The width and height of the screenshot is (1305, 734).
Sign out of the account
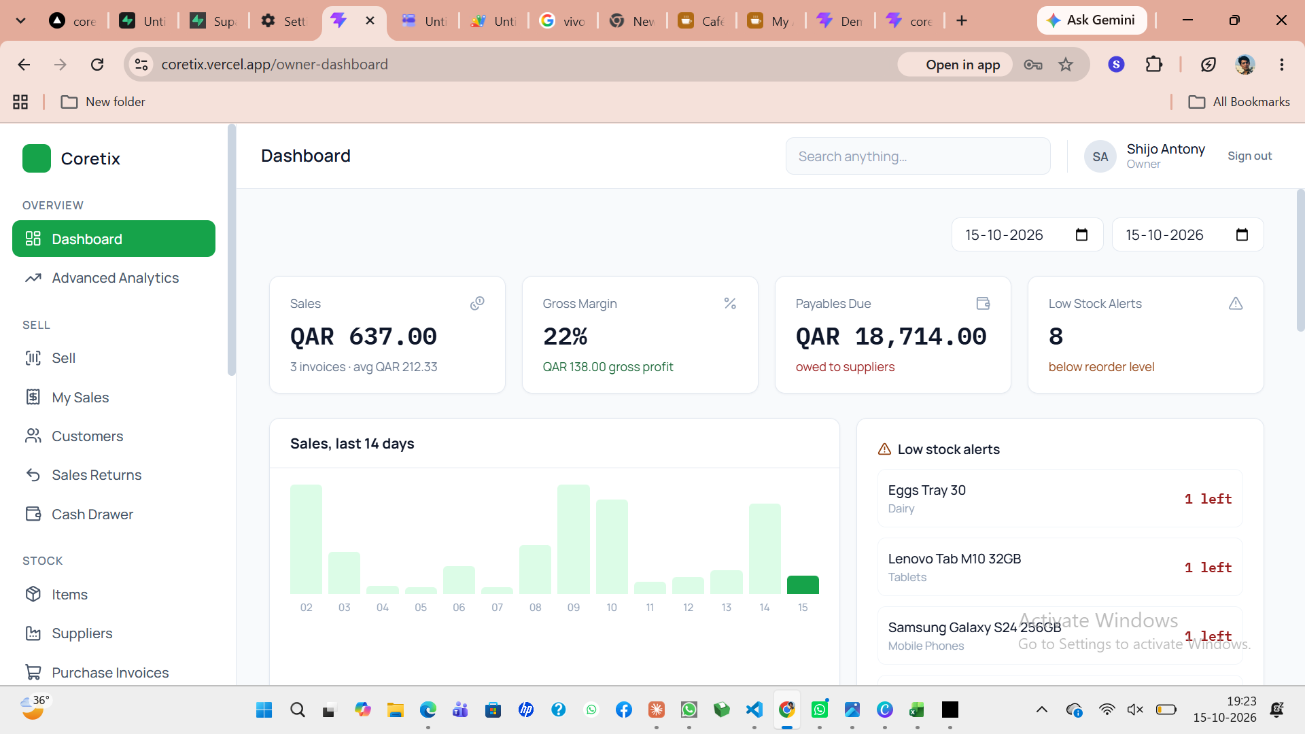point(1249,156)
